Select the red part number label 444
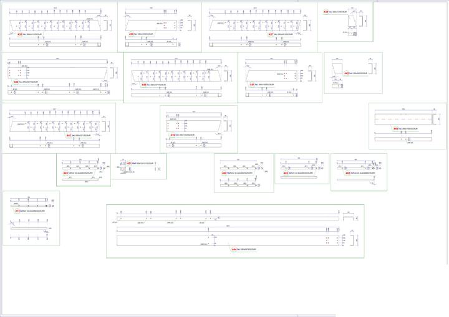Screen dimensions: 449x317 [x=234, y=250]
